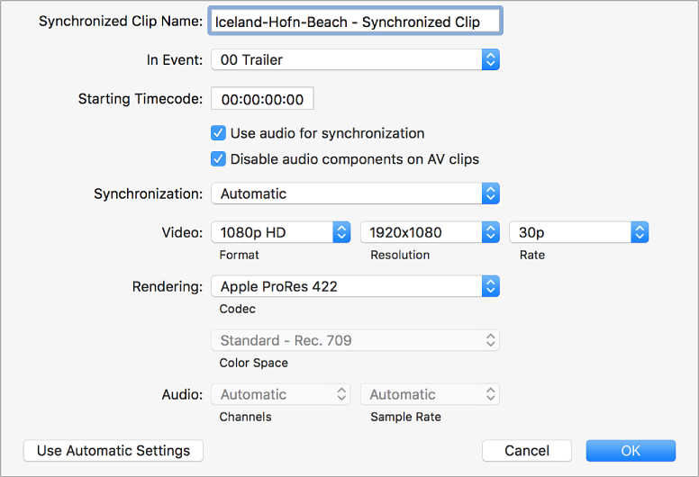Toggle Use audio for synchronization checkbox
Image resolution: width=699 pixels, height=477 pixels.
pyautogui.click(x=218, y=132)
